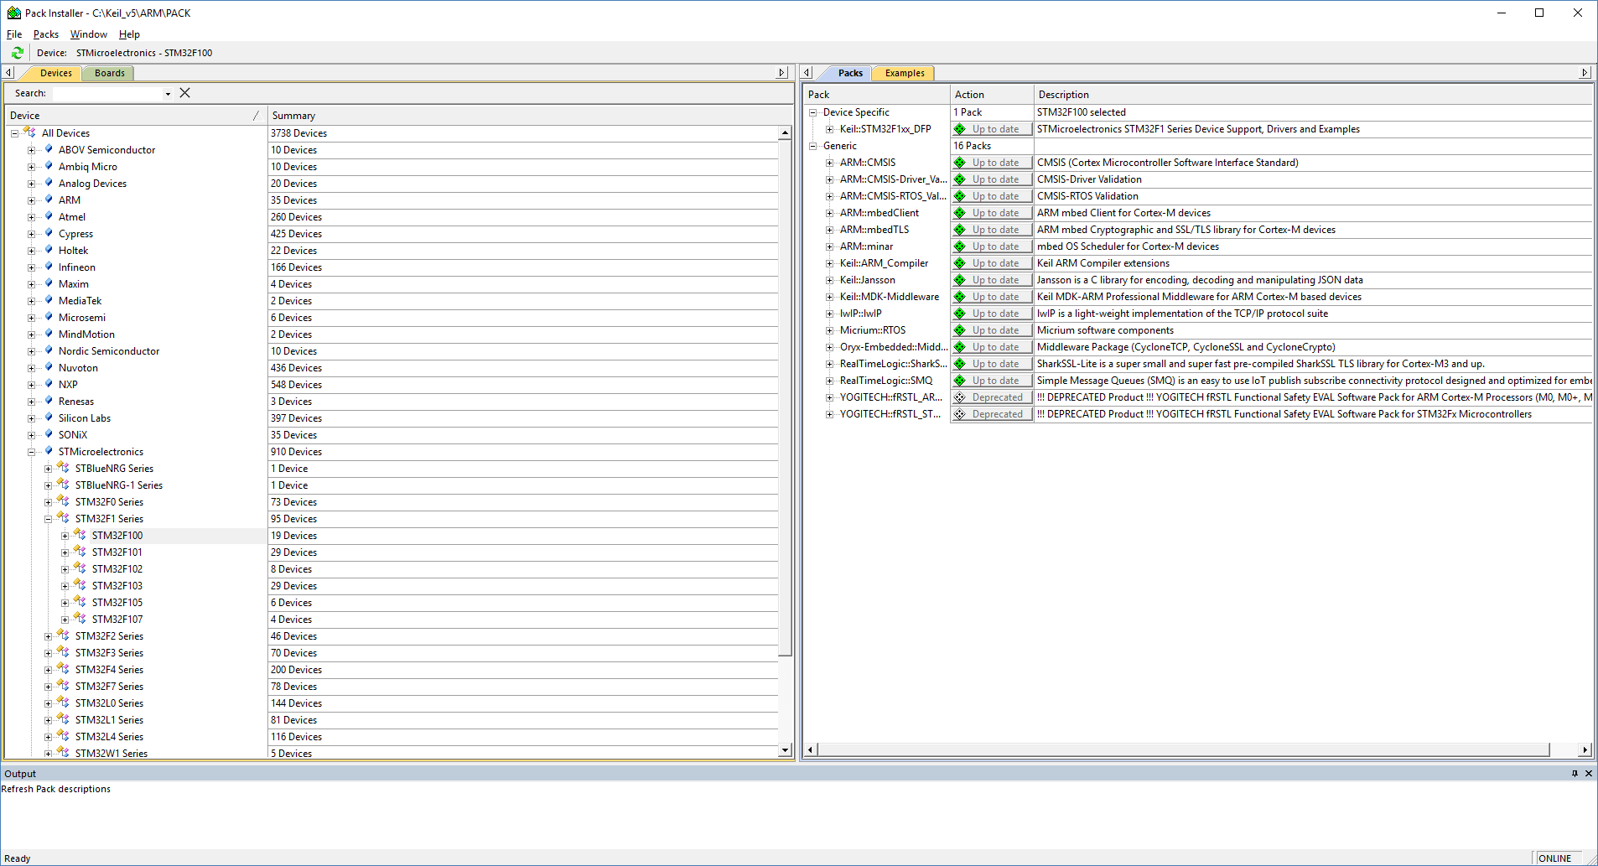Click the green Refresh packs icon
The width and height of the screenshot is (1598, 866).
(x=17, y=53)
